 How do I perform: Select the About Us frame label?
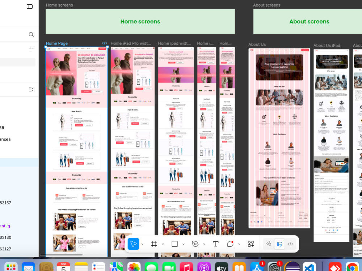pos(257,44)
